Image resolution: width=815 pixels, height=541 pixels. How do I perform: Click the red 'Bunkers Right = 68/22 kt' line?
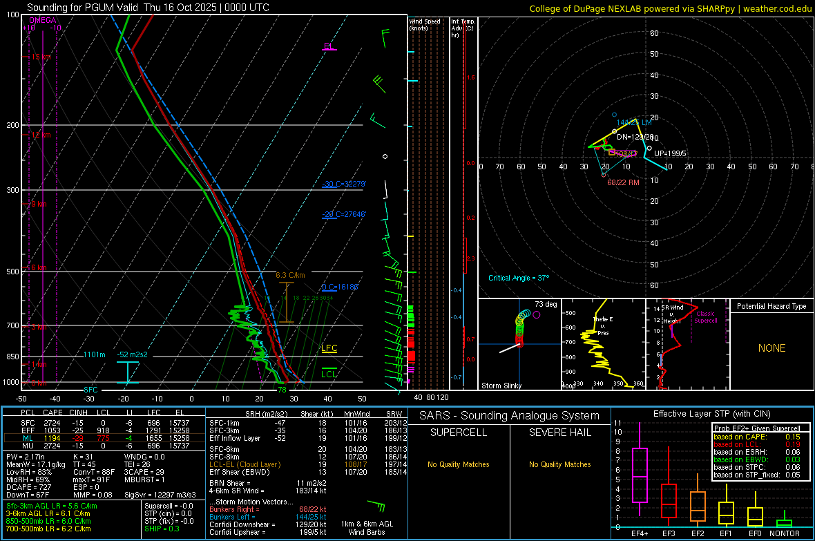tap(267, 509)
